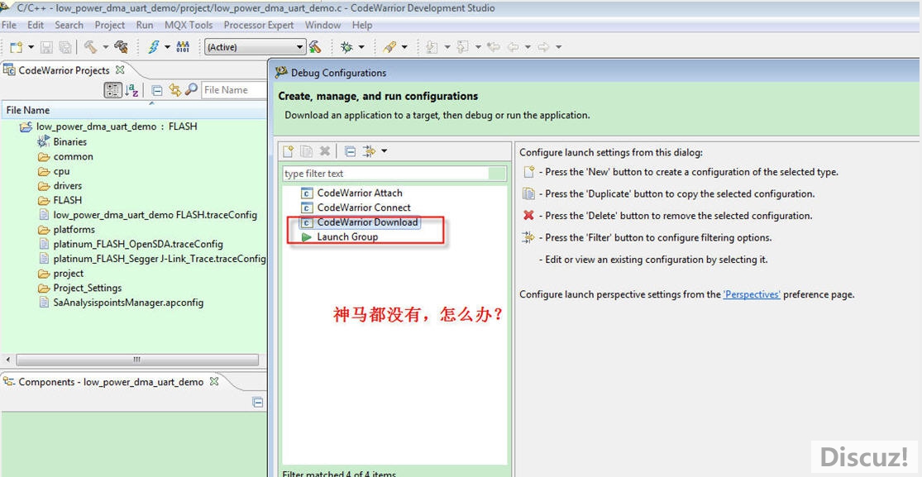
Task: Click Duplicate configuration icon in Debug Configurations
Action: (x=306, y=151)
